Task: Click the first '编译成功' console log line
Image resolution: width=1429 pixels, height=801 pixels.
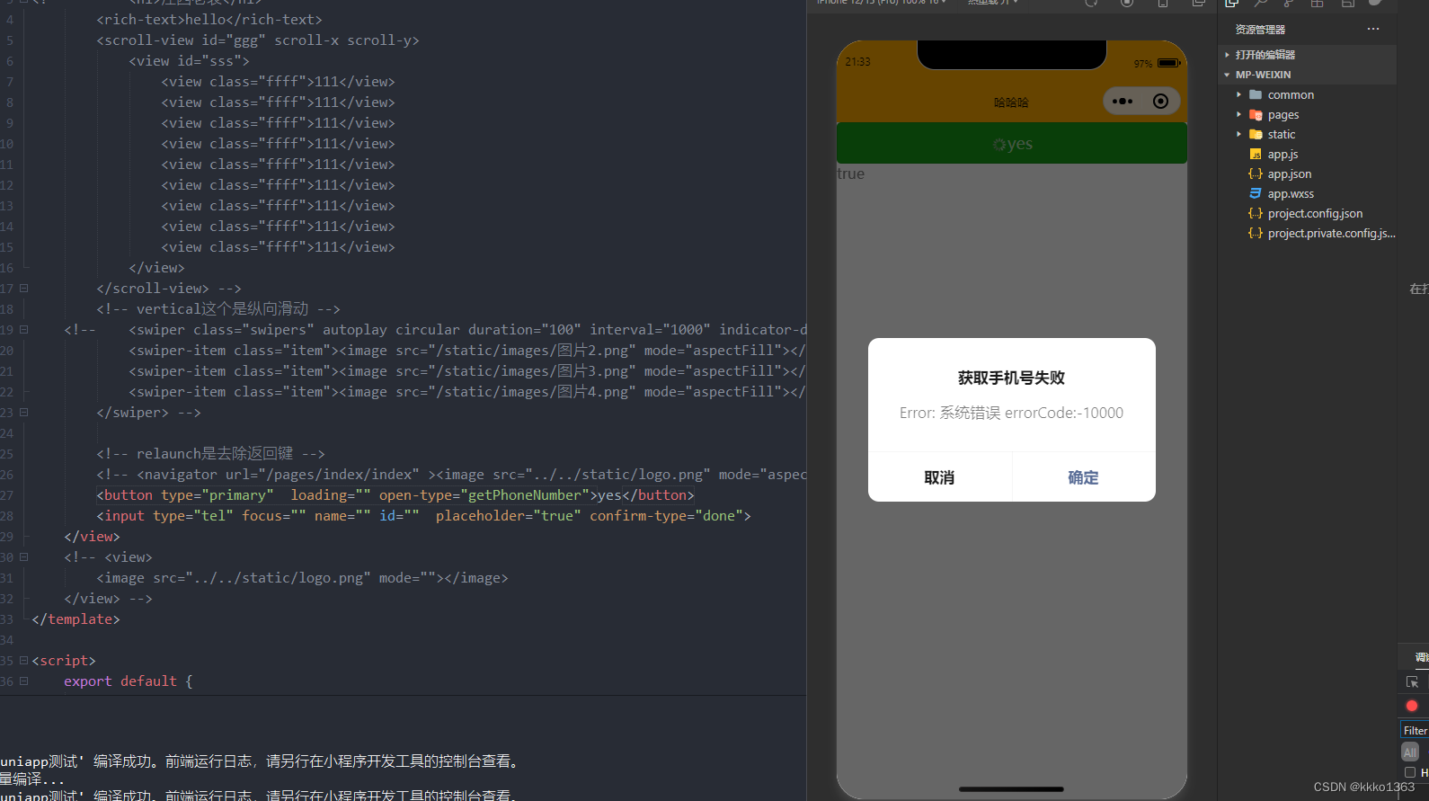Action: tap(260, 761)
